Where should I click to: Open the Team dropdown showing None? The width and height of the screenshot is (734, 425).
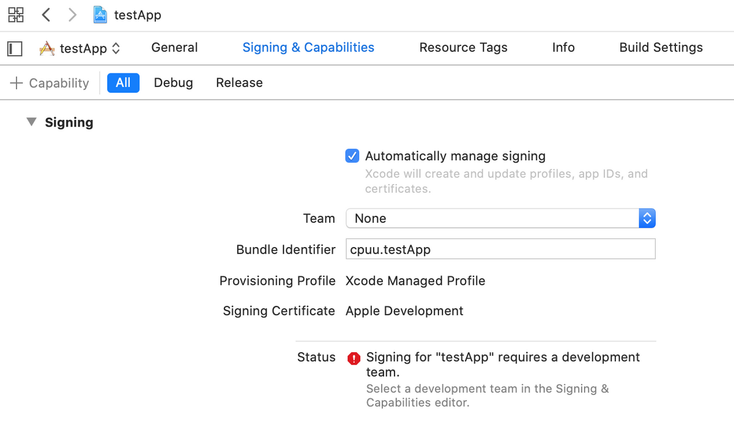(500, 218)
